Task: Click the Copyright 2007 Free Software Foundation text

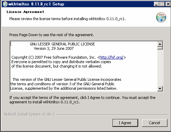Action: tap(54, 57)
